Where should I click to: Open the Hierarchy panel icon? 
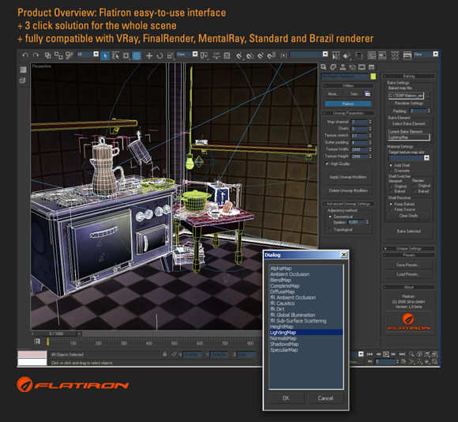(343, 67)
